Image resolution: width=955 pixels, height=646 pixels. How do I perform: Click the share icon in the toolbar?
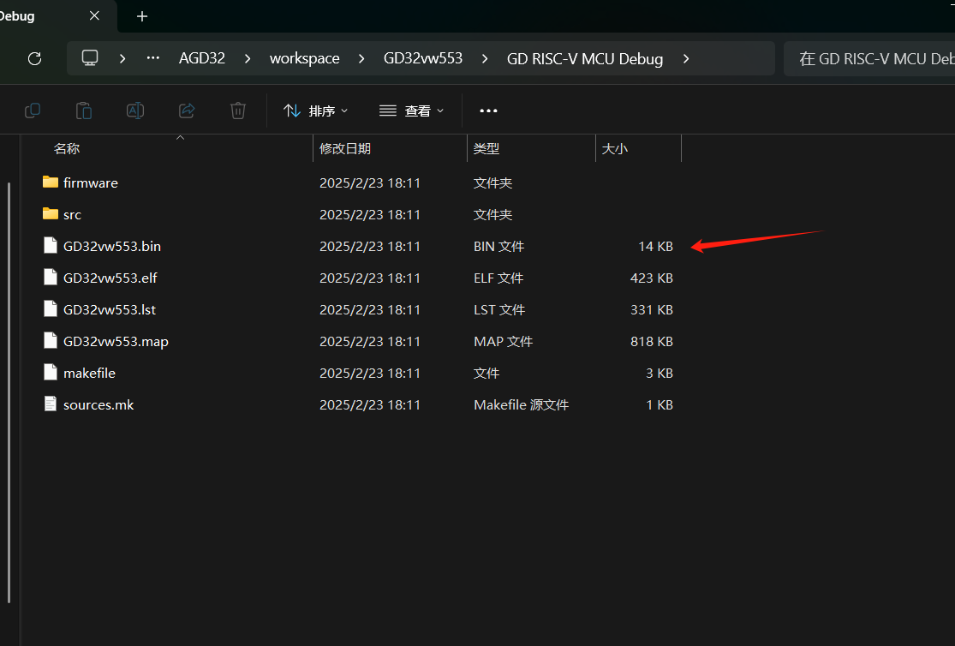pos(187,111)
